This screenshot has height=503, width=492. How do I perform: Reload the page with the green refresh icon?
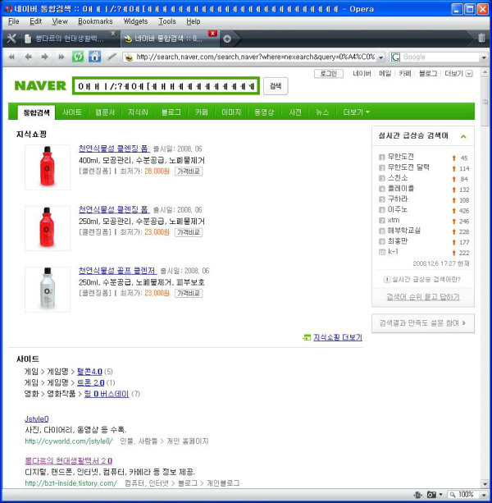click(78, 57)
